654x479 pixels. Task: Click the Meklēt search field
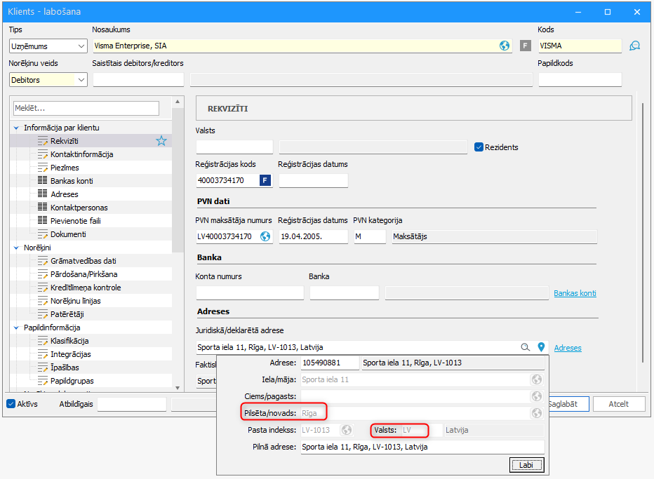[86, 108]
